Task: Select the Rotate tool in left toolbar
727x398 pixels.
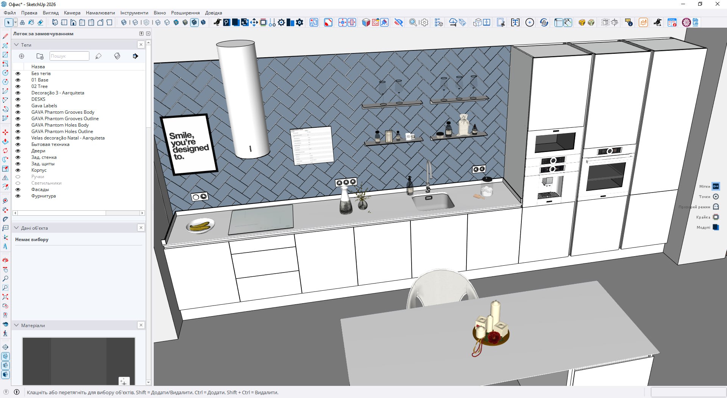Action: coord(5,150)
